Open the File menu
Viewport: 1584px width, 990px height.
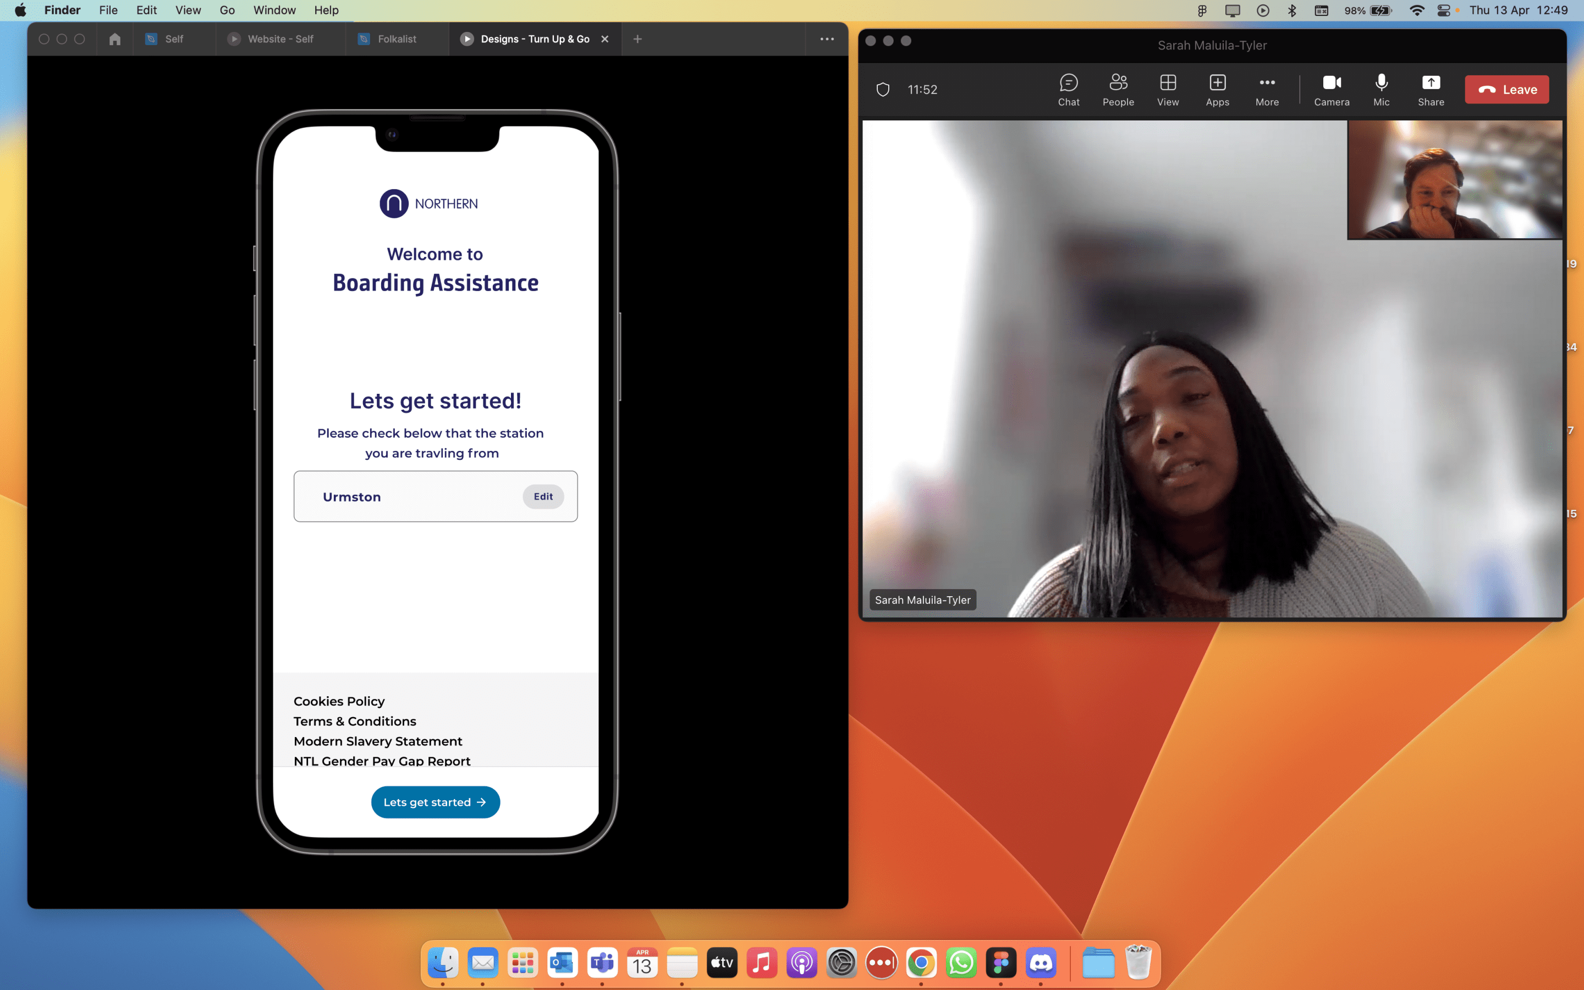click(x=108, y=10)
